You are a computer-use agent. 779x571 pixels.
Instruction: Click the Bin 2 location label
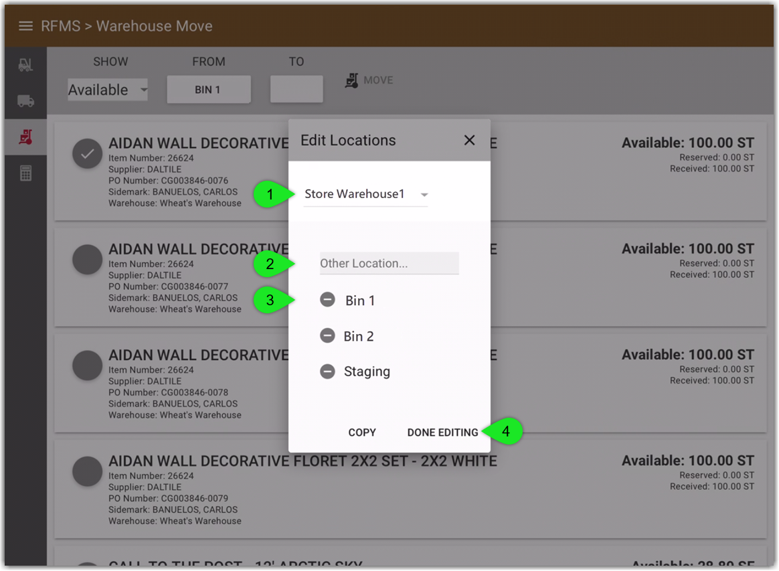359,337
